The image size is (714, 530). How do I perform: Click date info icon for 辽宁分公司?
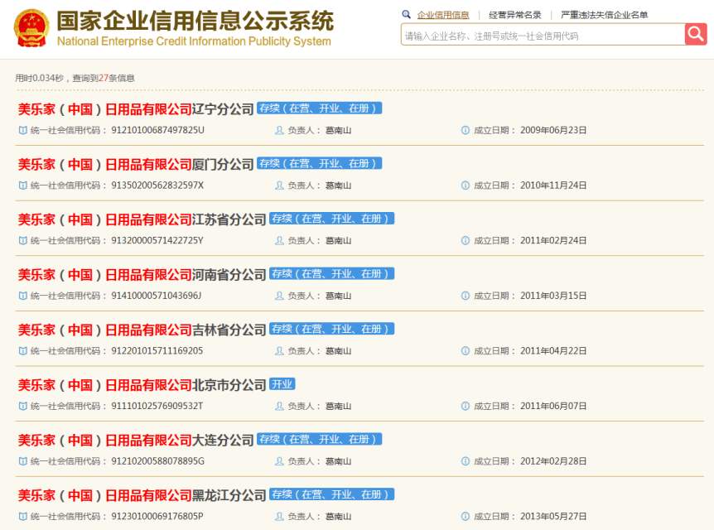465,130
